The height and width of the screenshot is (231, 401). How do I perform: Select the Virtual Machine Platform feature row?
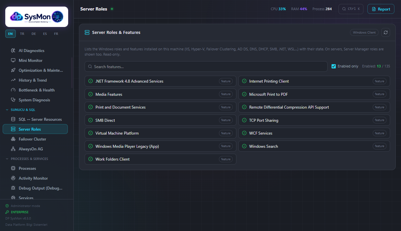pos(160,133)
